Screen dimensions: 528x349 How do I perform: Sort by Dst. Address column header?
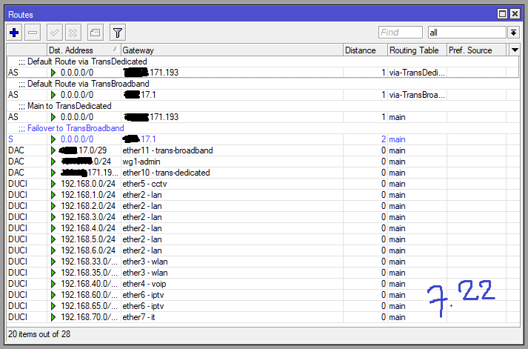[x=84, y=50]
